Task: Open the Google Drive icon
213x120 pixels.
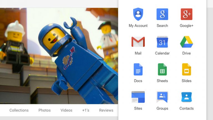Action: pos(186,42)
